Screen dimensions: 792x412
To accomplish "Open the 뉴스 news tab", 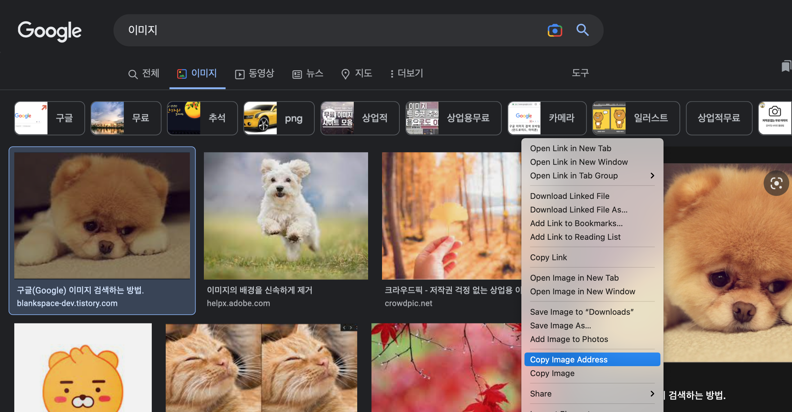I will click(x=308, y=73).
